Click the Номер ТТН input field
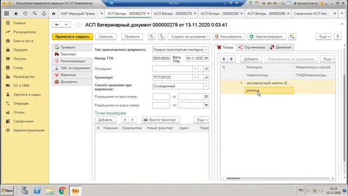The image size is (348, 196). coord(161,58)
